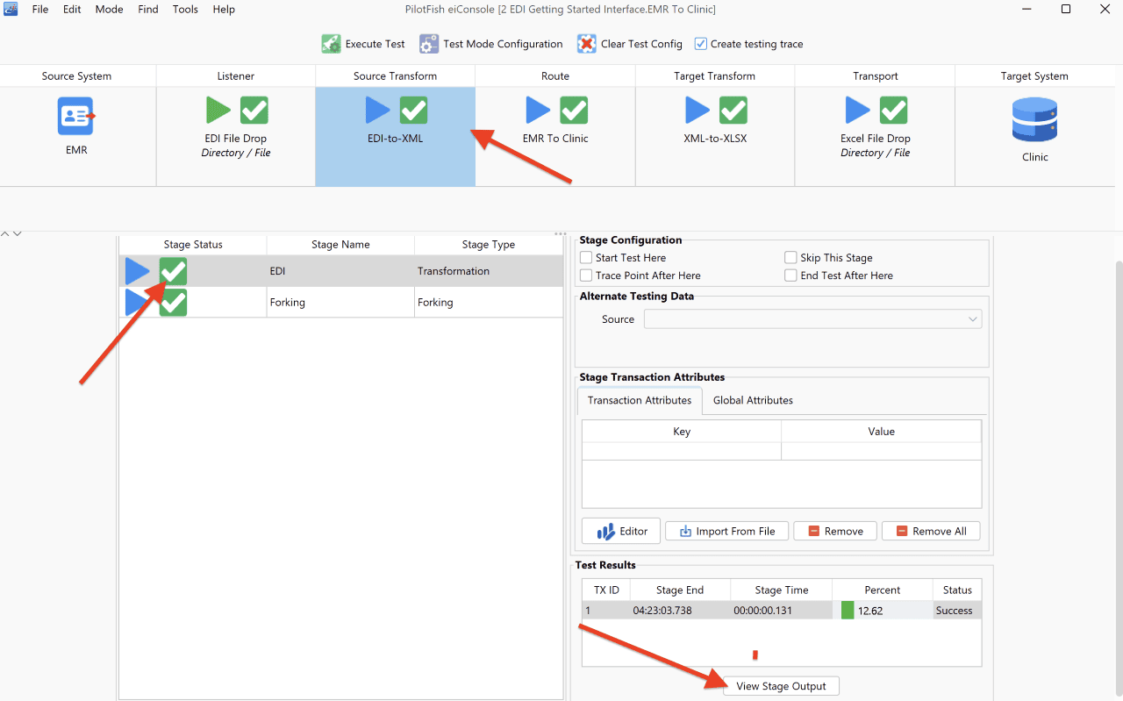The width and height of the screenshot is (1123, 701).
Task: Toggle Create testing trace checkbox
Action: pyautogui.click(x=700, y=44)
